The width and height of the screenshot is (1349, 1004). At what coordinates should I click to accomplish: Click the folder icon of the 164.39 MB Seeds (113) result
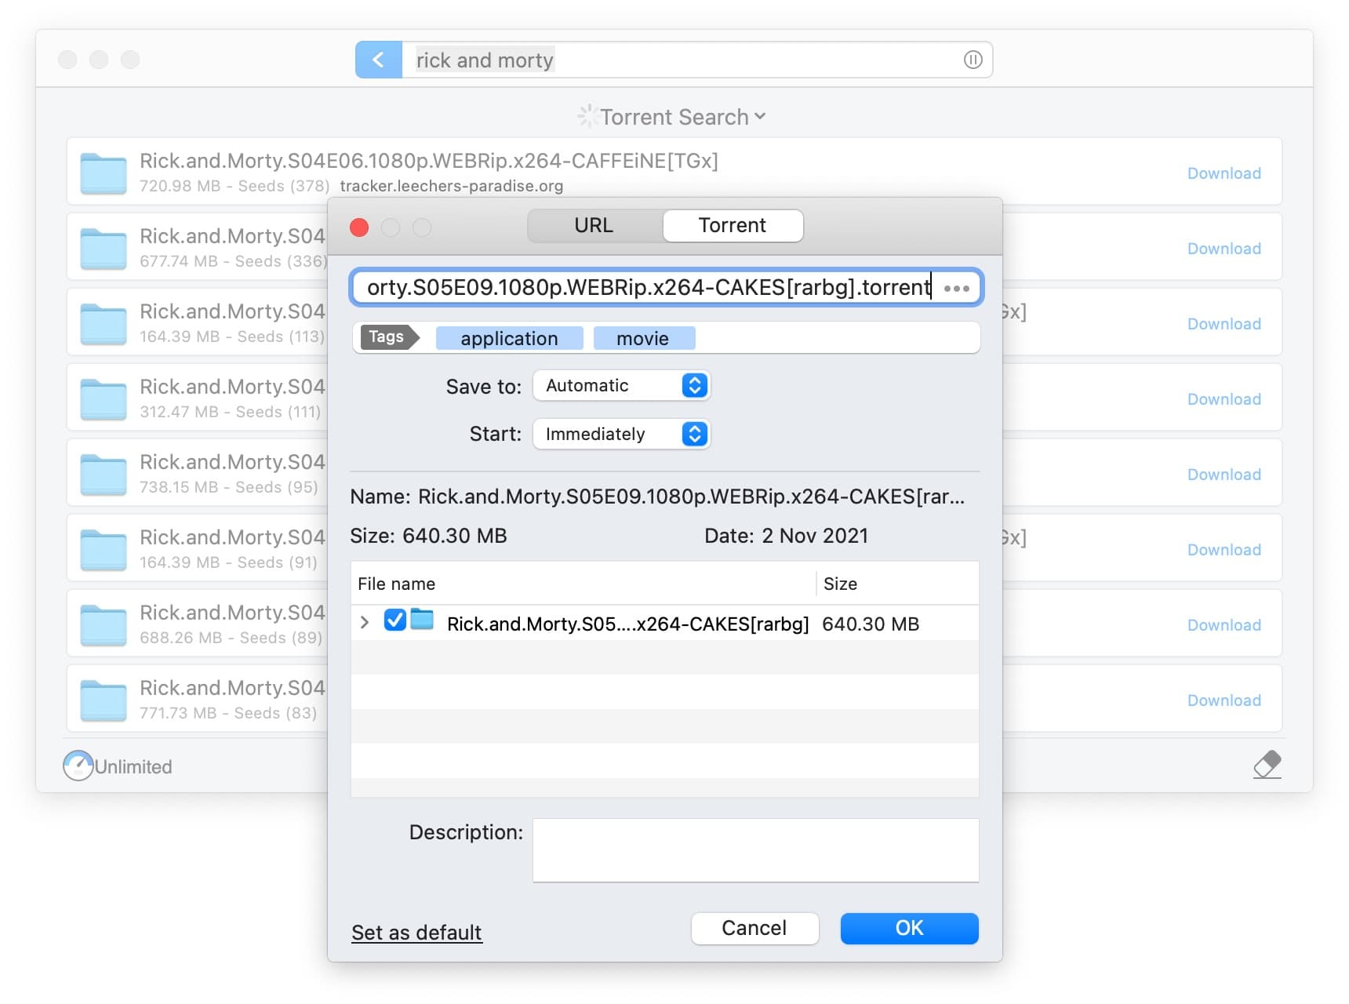coord(104,323)
